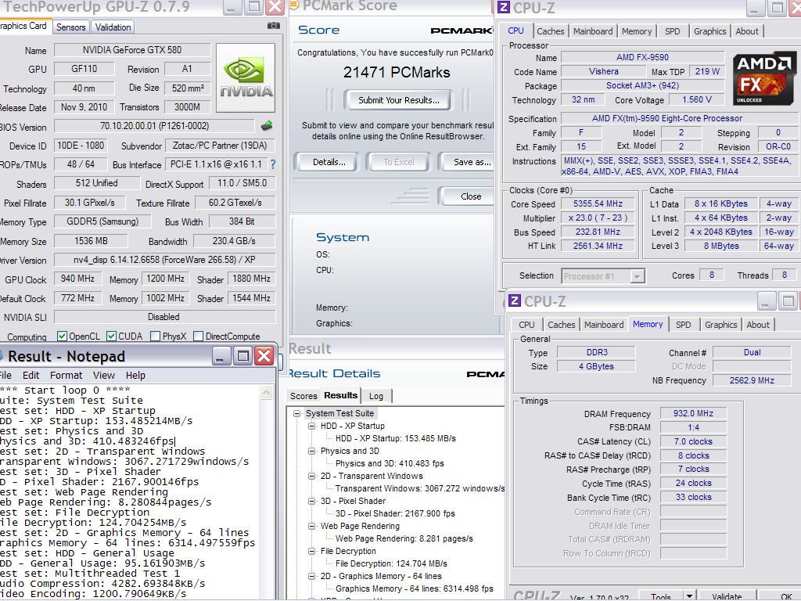
Task: Collapse the File Decryption node
Action: (311, 551)
